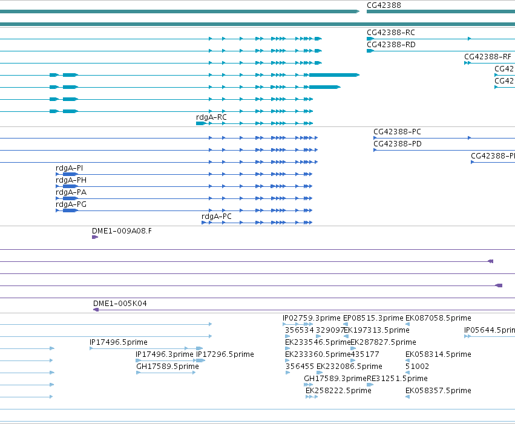
Task: Click the rdgA-PC protein label
Action: click(x=217, y=217)
